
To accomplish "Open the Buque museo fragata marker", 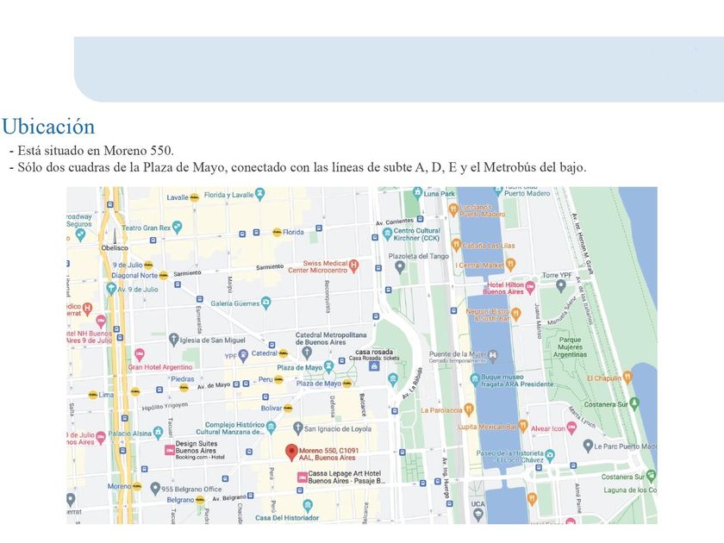I will tap(475, 380).
